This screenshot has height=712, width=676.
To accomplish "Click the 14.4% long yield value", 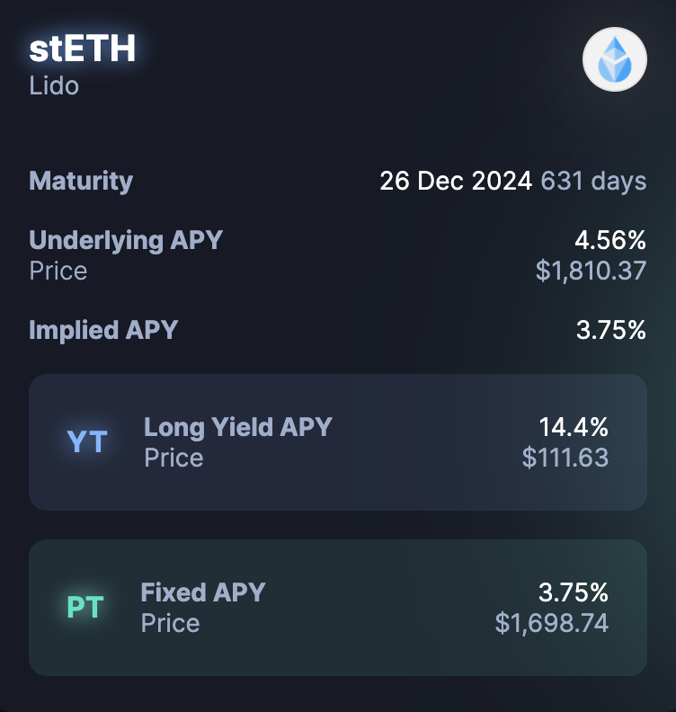I will click(x=574, y=426).
